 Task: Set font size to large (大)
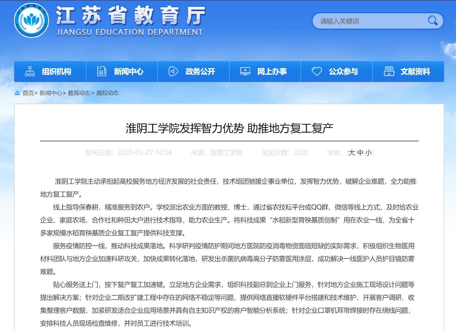pyautogui.click(x=352, y=153)
